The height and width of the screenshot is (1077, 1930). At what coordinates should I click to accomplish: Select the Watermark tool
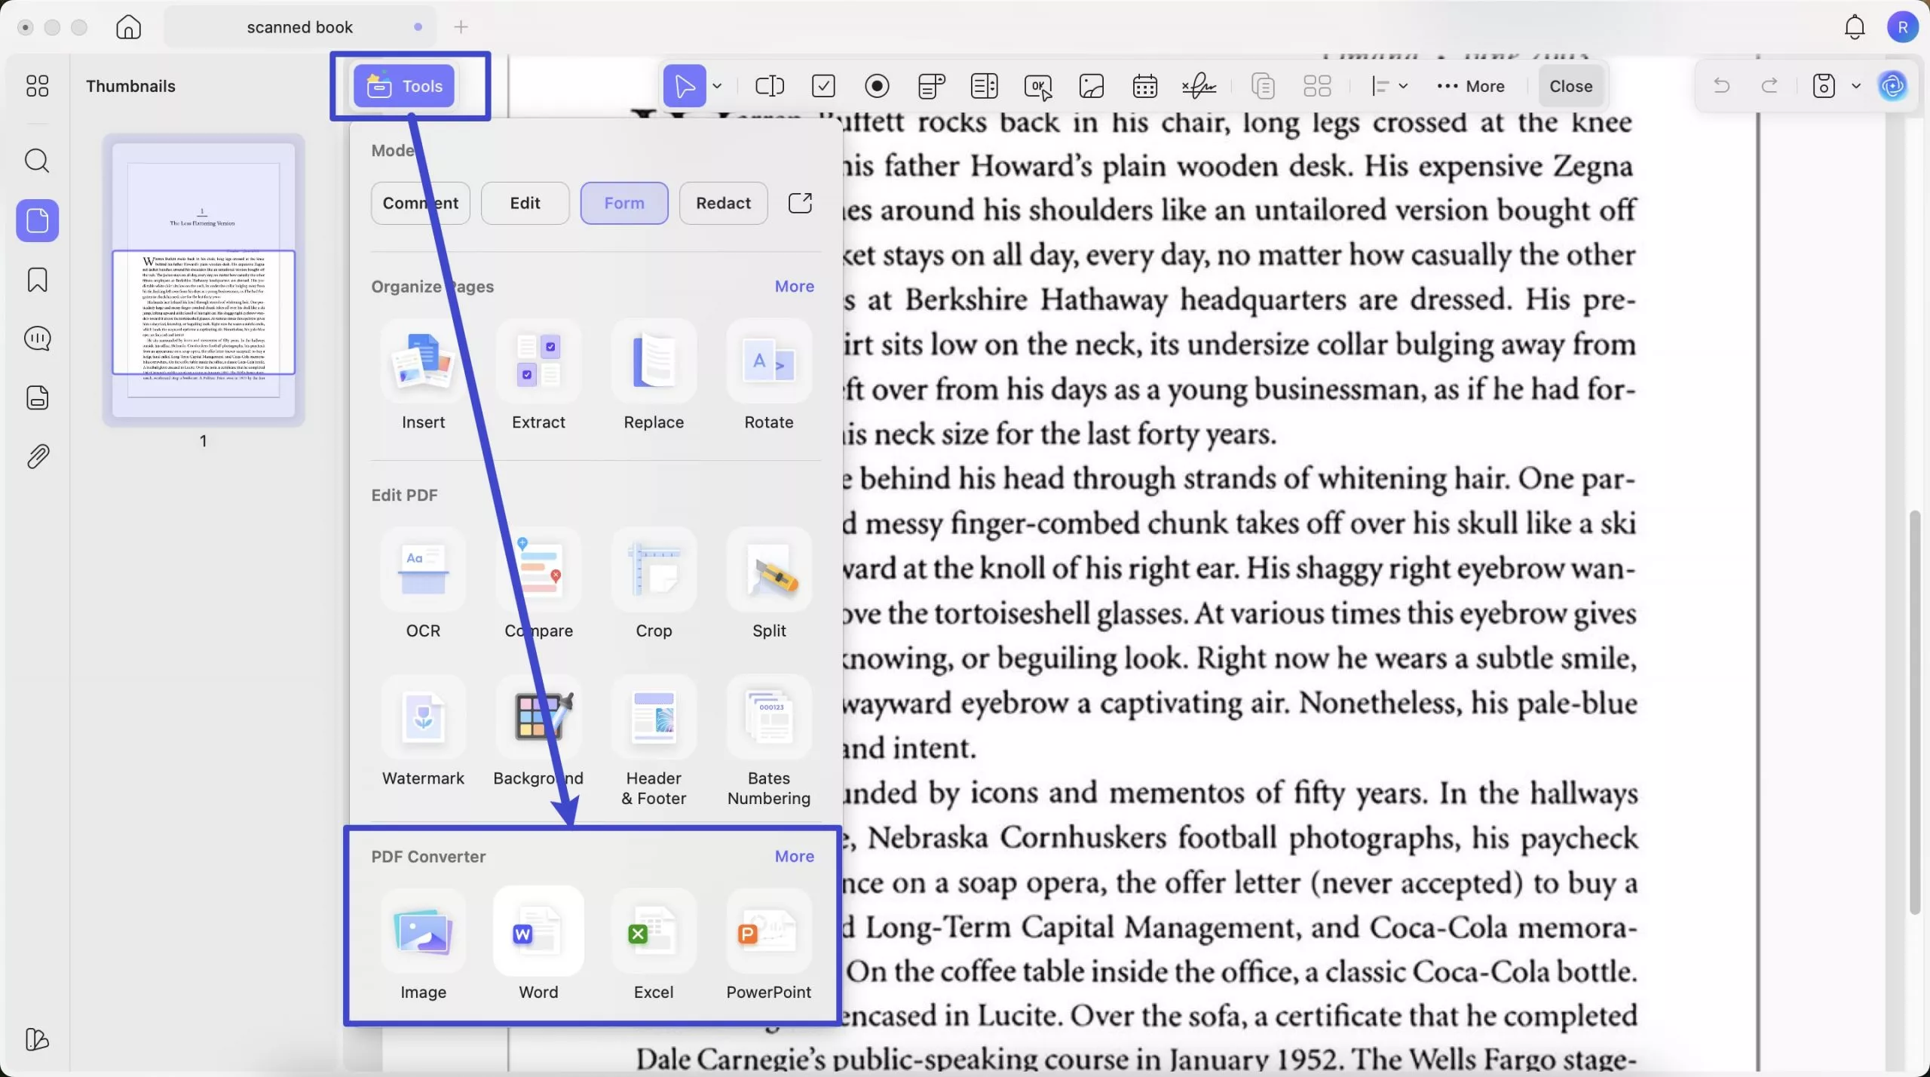423,718
